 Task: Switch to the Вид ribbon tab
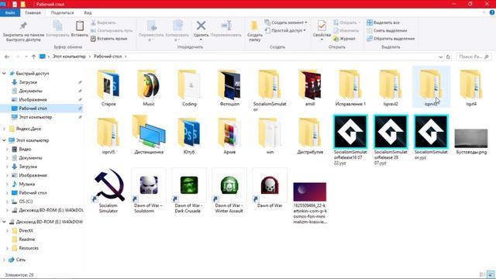click(x=88, y=12)
